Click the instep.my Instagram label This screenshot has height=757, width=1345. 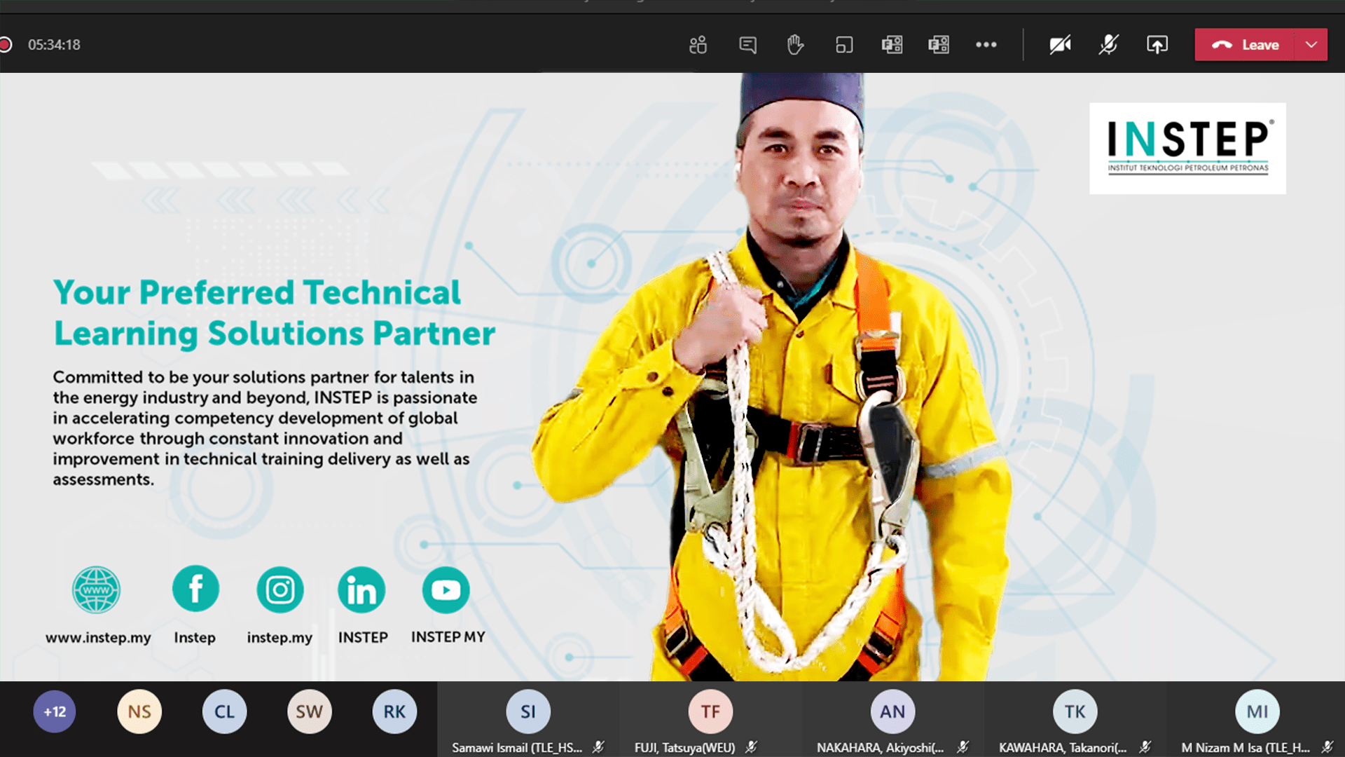[x=280, y=638]
